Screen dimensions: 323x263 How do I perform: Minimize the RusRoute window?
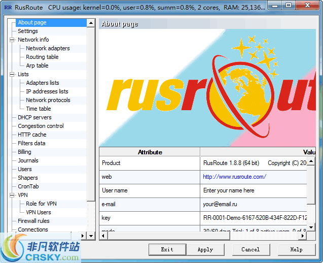tap(275, 6)
